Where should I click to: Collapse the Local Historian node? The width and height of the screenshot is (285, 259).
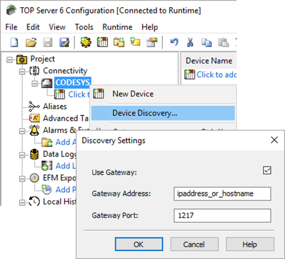(22, 203)
